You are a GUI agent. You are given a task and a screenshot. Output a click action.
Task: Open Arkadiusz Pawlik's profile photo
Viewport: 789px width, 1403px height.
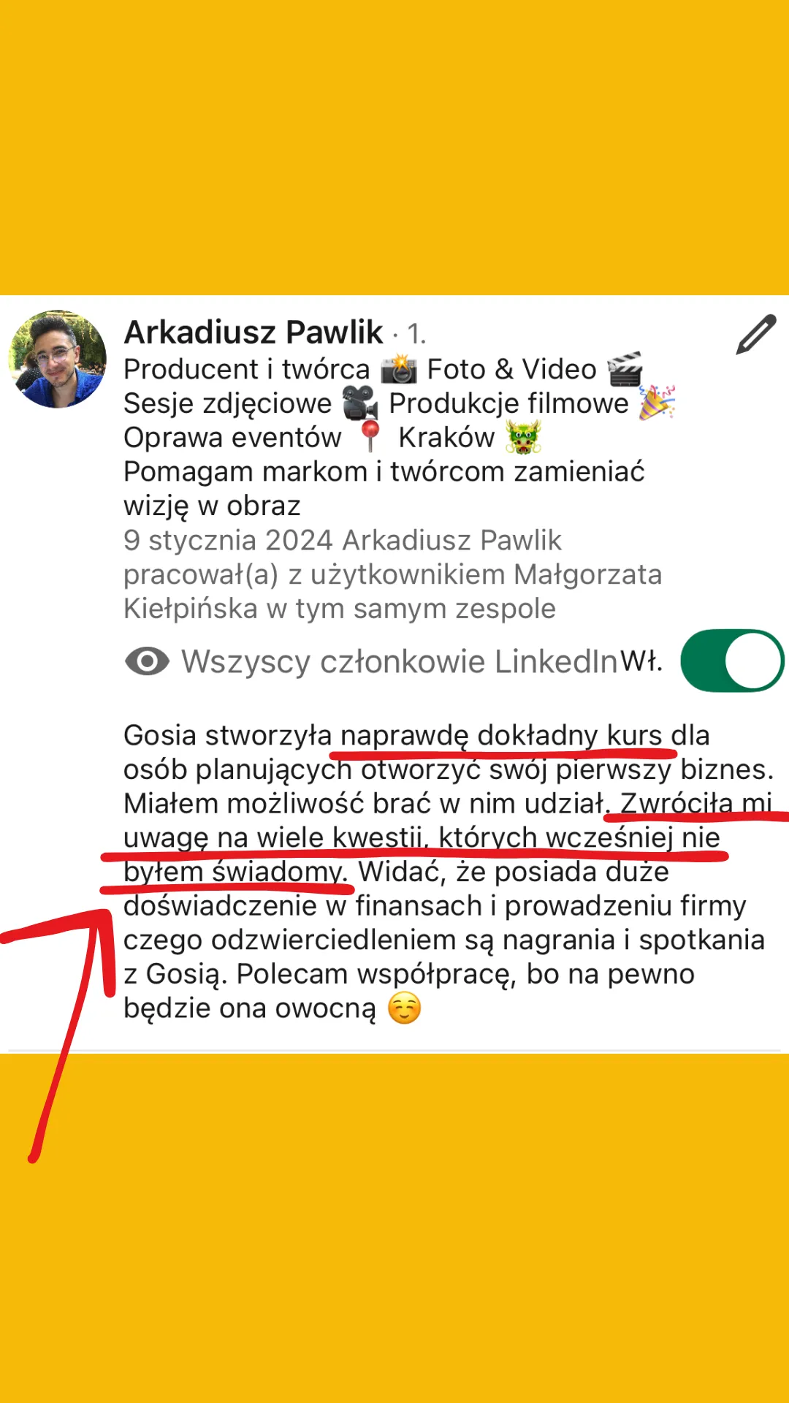pos(58,359)
